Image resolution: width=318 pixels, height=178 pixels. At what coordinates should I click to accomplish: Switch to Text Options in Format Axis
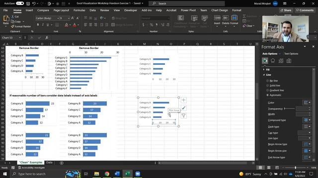click(291, 54)
